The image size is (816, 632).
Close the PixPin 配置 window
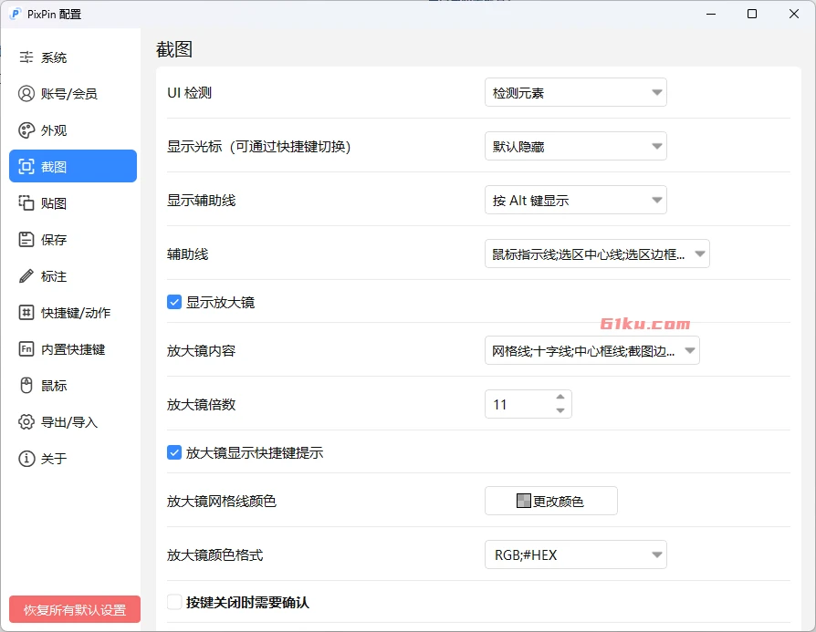coord(793,14)
